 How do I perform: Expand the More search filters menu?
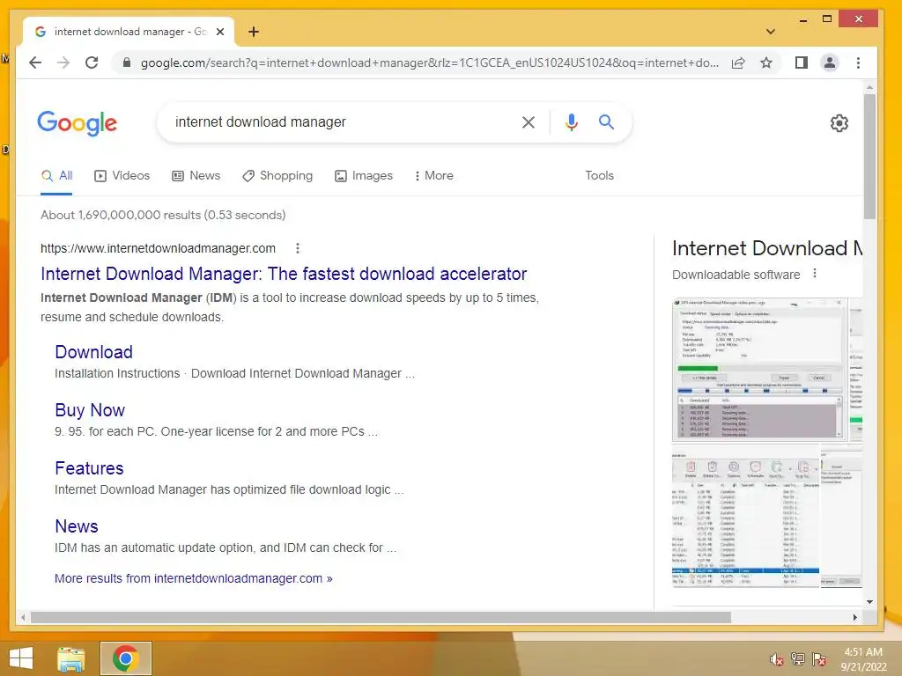tap(433, 176)
